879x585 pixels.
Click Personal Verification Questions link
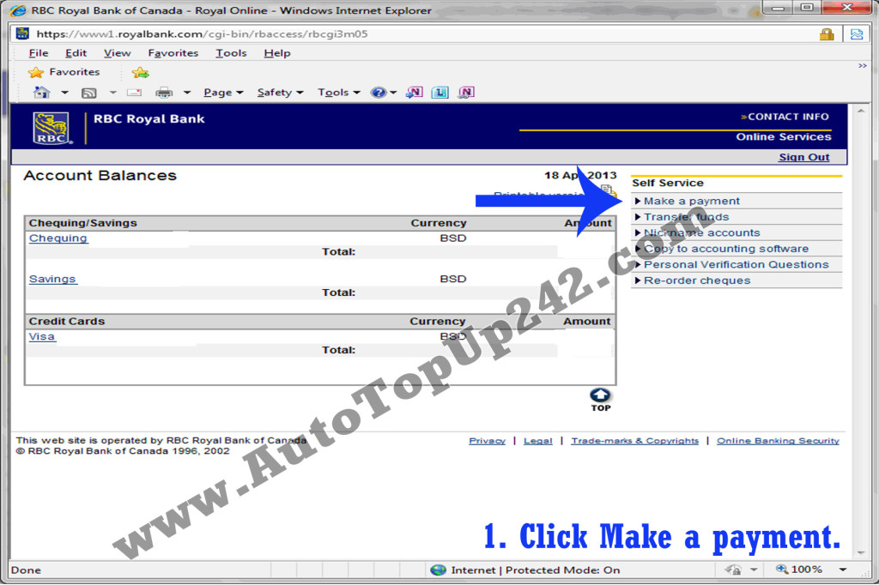(736, 264)
